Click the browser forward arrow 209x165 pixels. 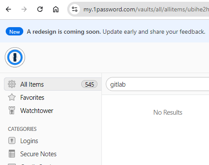click(x=24, y=9)
